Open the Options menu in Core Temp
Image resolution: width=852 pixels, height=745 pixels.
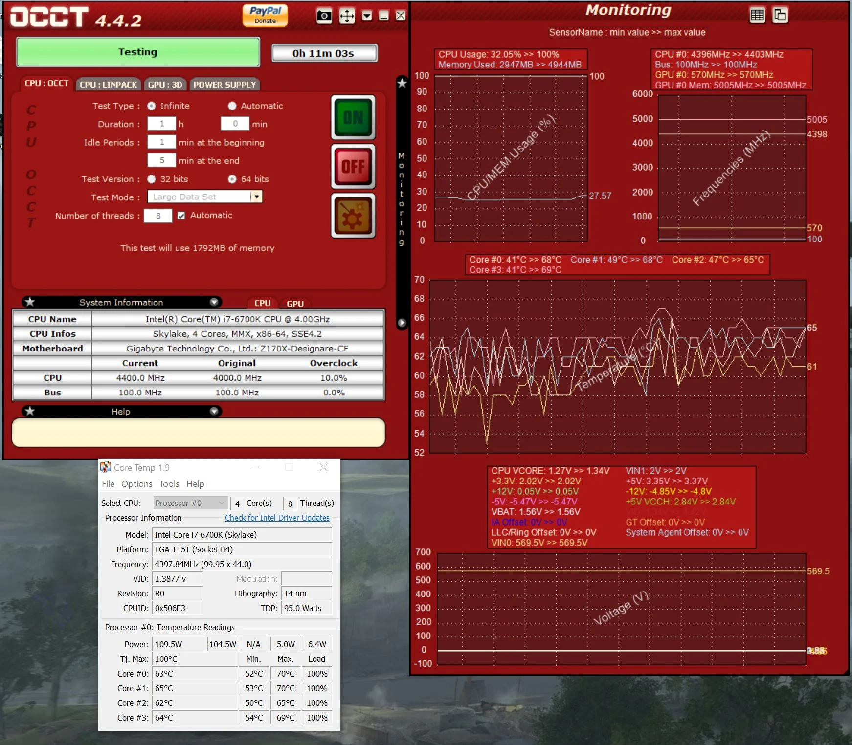point(136,484)
